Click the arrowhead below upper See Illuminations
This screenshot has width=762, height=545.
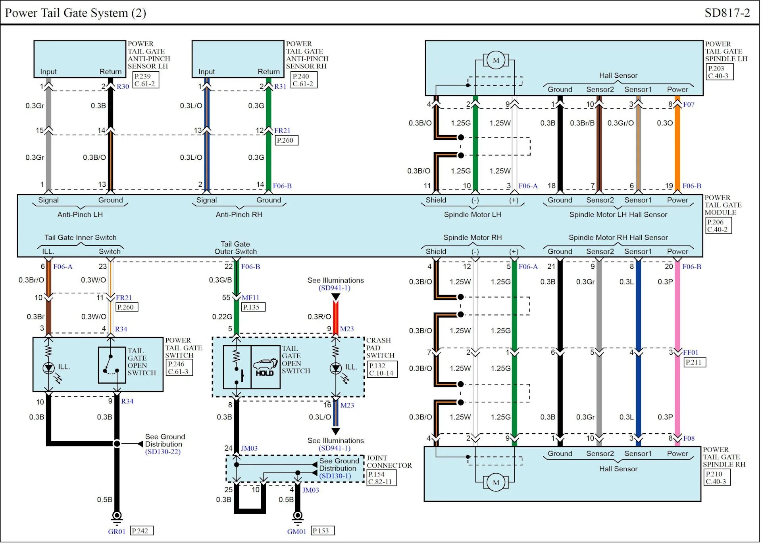pos(336,297)
